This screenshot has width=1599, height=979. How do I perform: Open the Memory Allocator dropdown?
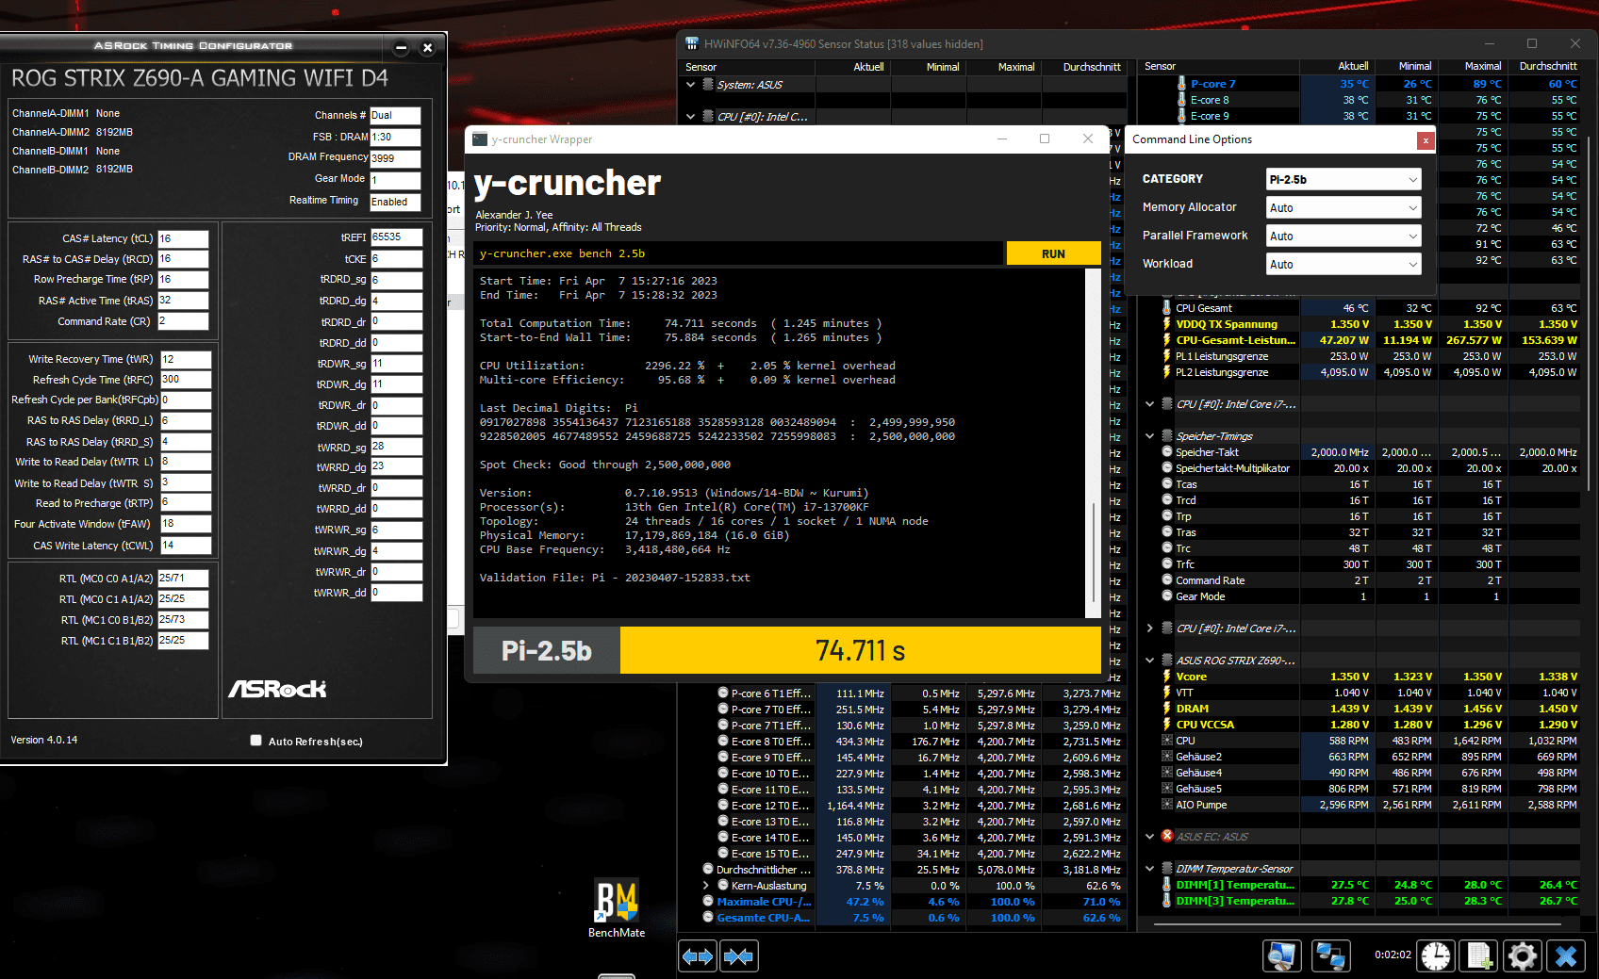(1343, 207)
